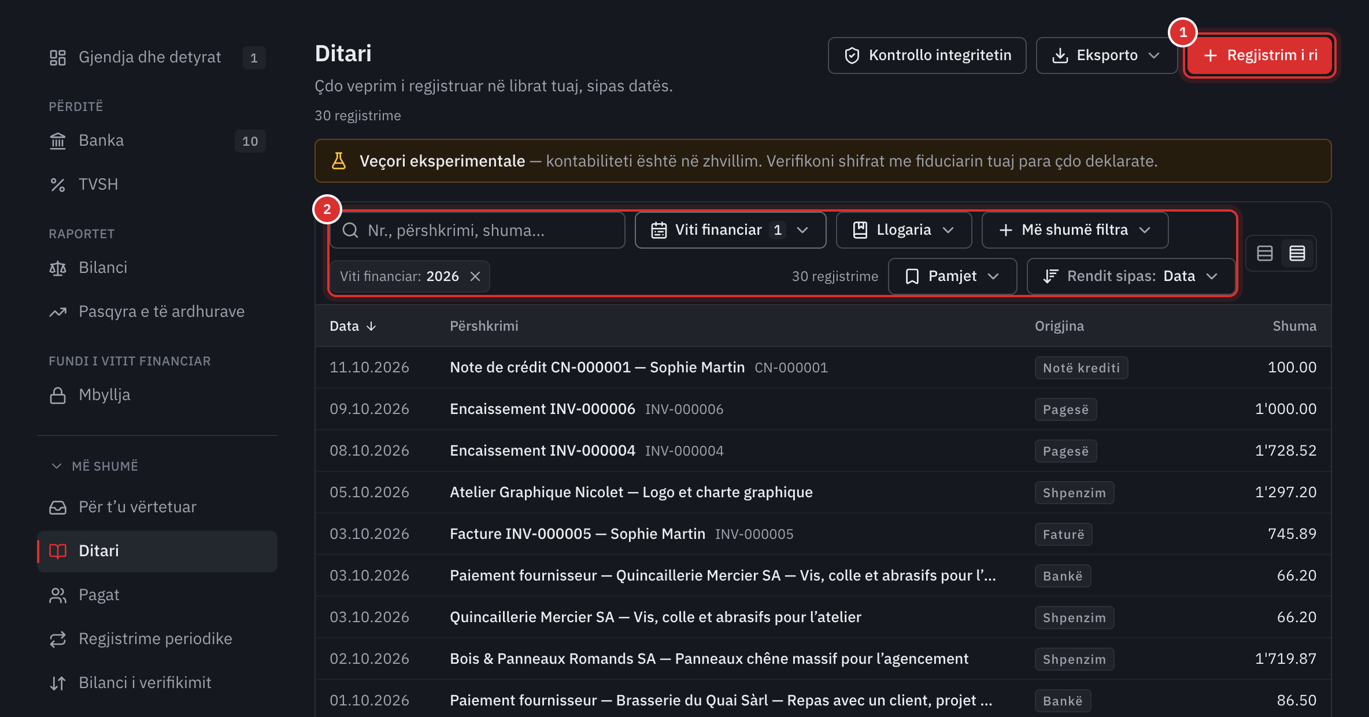Switch to compact row density view
Image resolution: width=1369 pixels, height=717 pixels.
click(x=1297, y=253)
